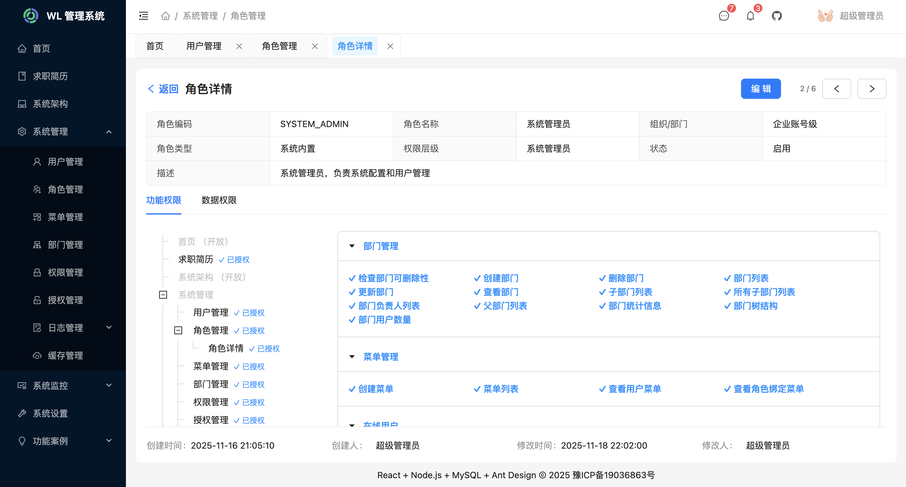Open 缓存管理 from the sidebar

tap(65, 355)
